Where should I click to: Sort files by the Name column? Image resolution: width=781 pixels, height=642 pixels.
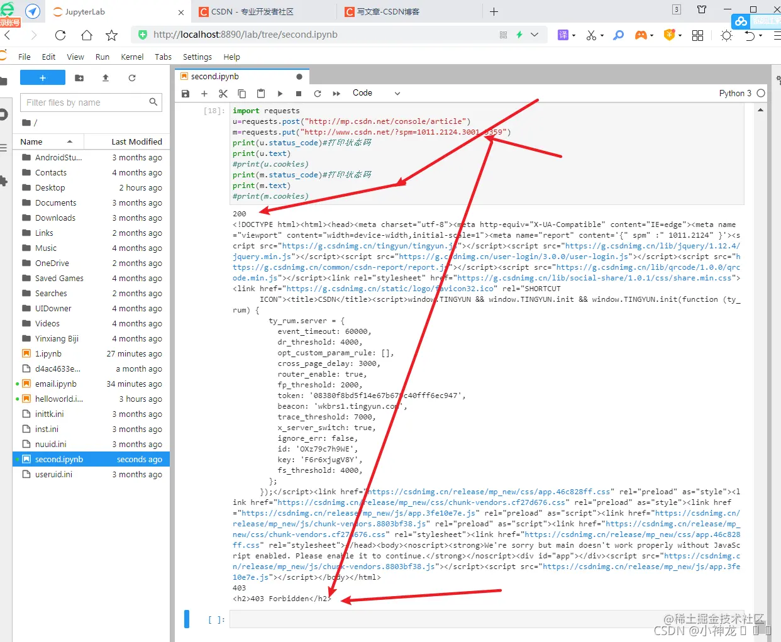point(48,142)
